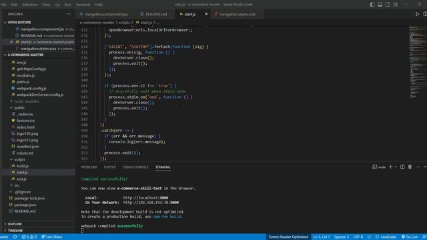Open the Help menu

[x=99, y=5]
